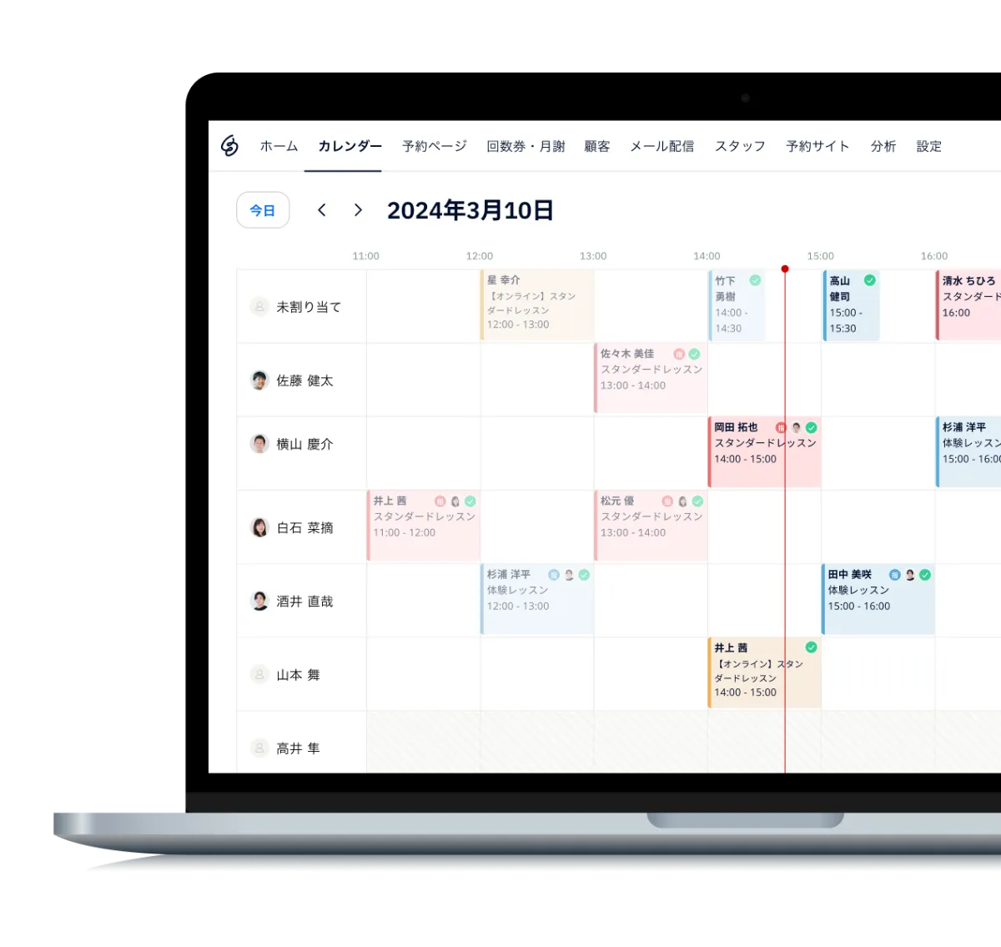1001x947 pixels.
Task: Click red 指 badge on 井上 茜 11:00 booking
Action: (x=440, y=501)
